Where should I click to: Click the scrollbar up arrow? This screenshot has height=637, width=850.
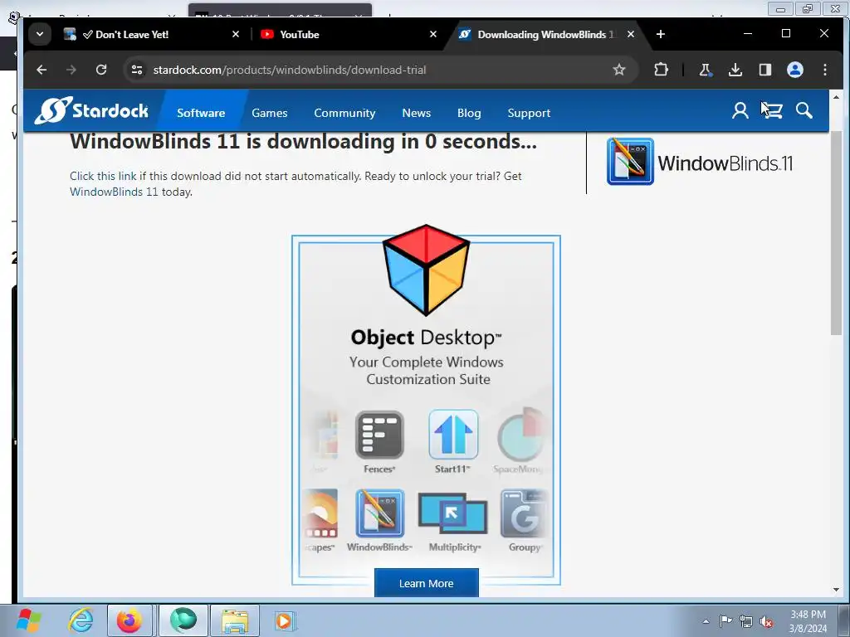coord(836,97)
